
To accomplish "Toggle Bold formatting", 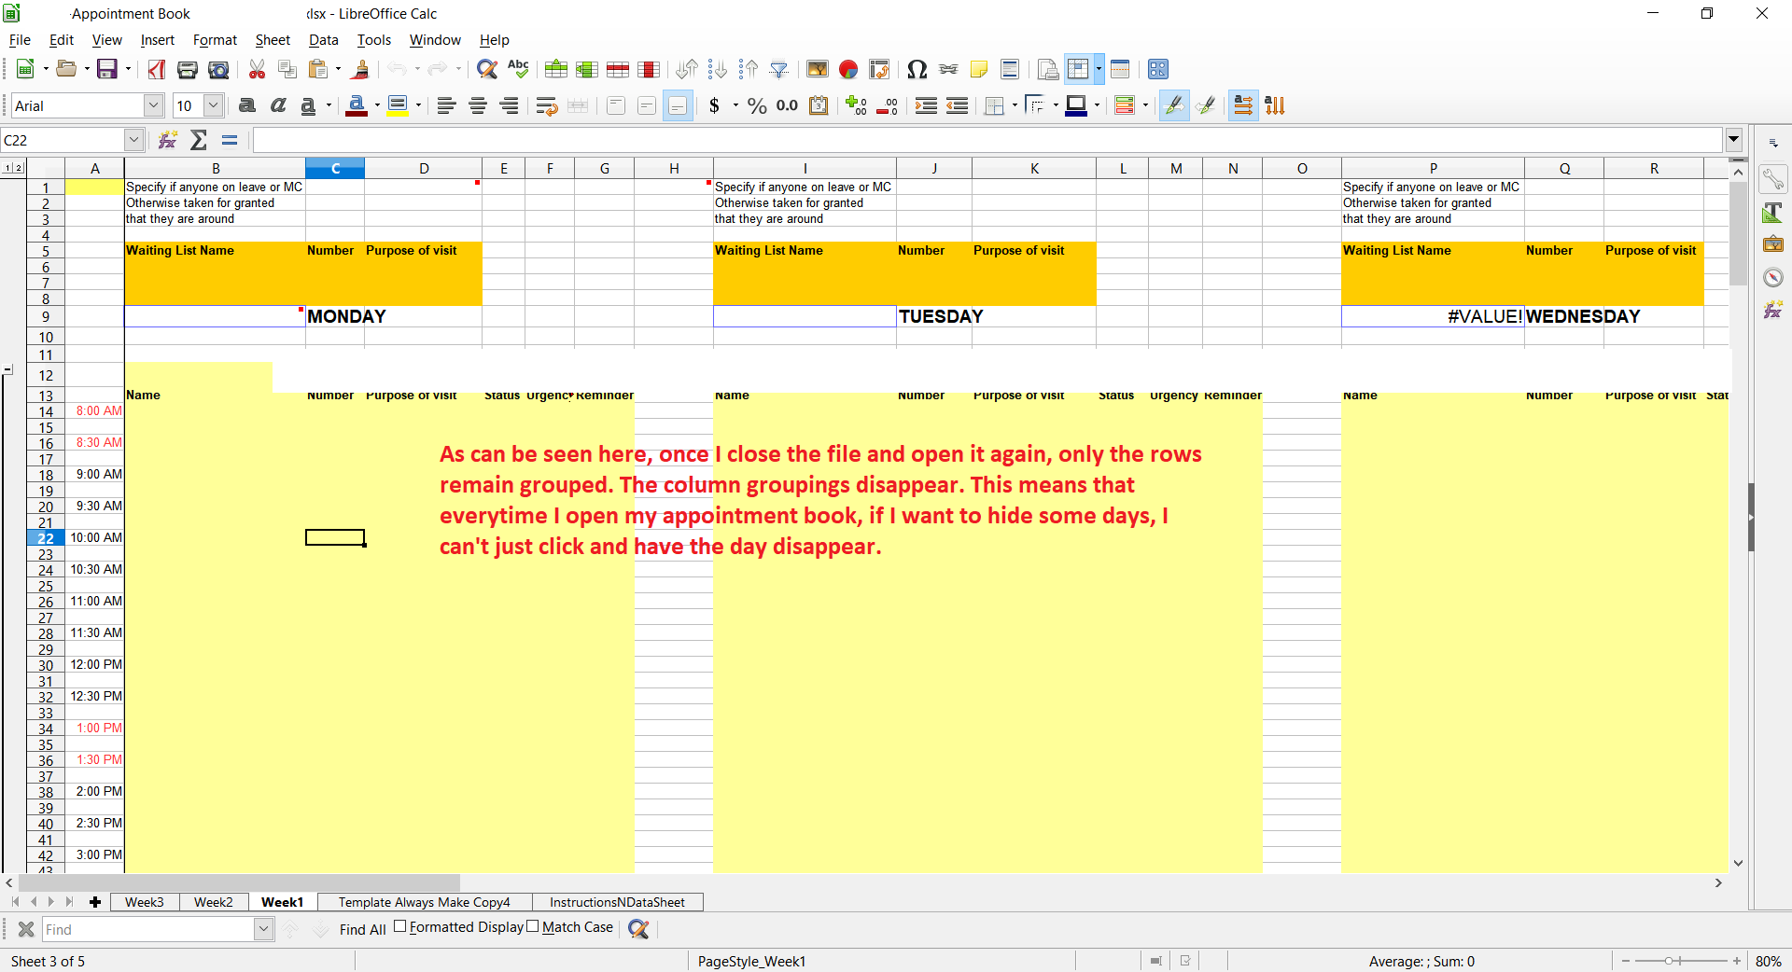I will [247, 105].
